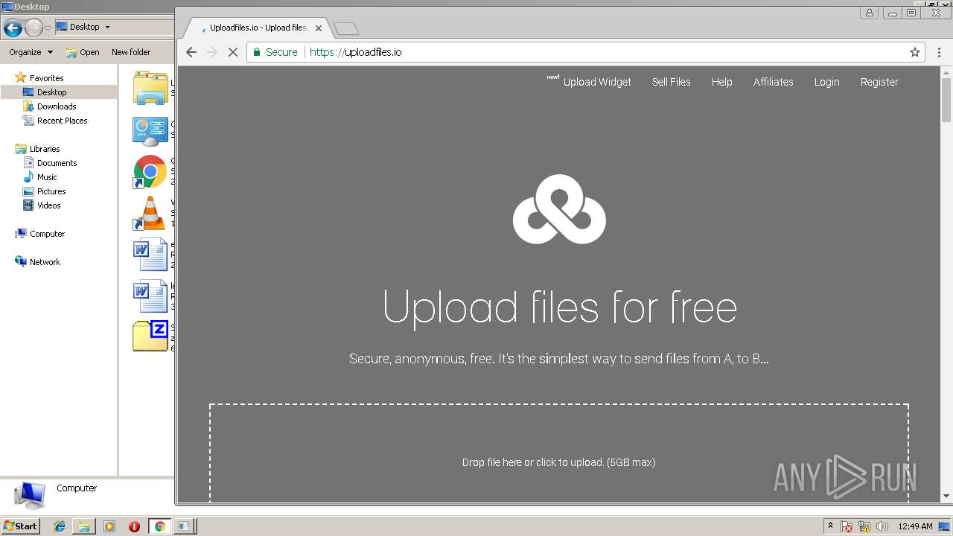Click the Login link

pos(826,82)
